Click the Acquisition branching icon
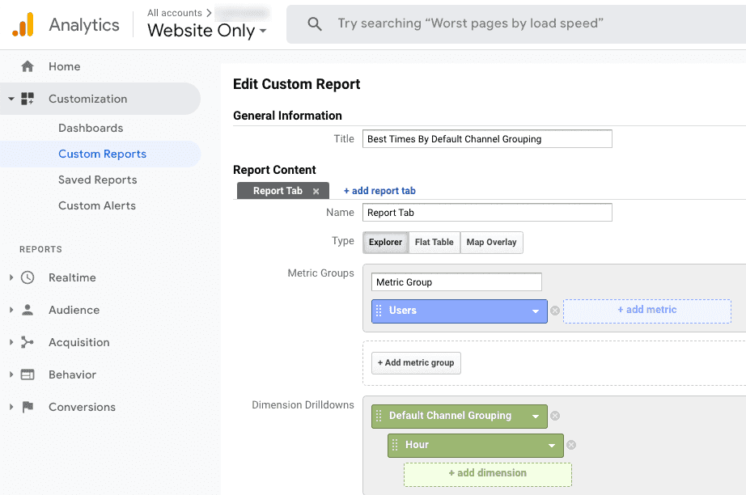746x495 pixels. (x=28, y=342)
